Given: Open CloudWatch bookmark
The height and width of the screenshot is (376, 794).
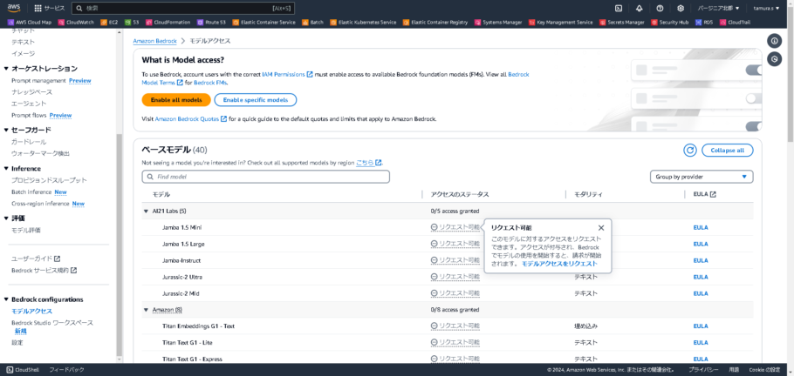Looking at the screenshot, I should 77,23.
